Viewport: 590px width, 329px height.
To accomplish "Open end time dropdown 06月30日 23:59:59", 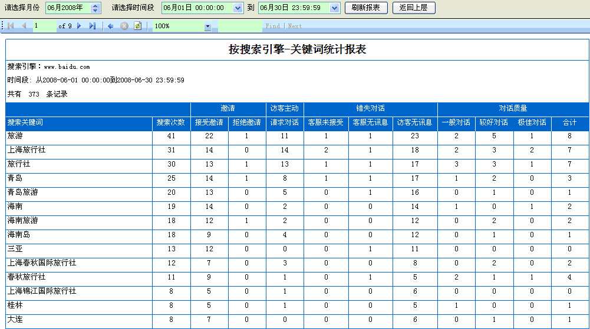I will click(x=334, y=8).
